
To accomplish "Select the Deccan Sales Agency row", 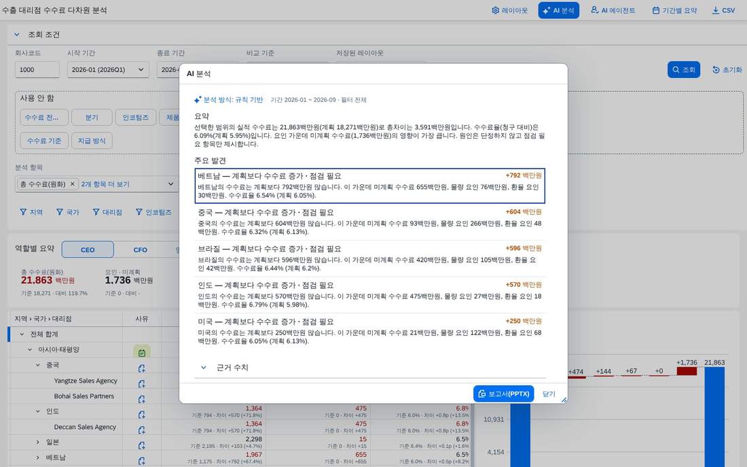I will click(85, 427).
